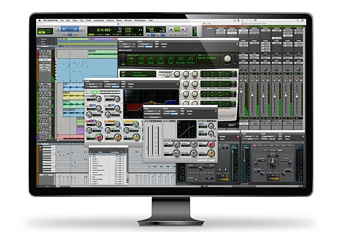Click the Xpand!2 Level knob

(x=227, y=59)
